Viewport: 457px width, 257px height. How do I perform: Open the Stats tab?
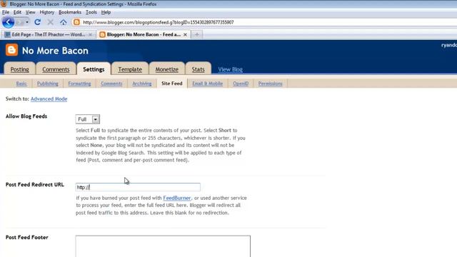click(198, 69)
